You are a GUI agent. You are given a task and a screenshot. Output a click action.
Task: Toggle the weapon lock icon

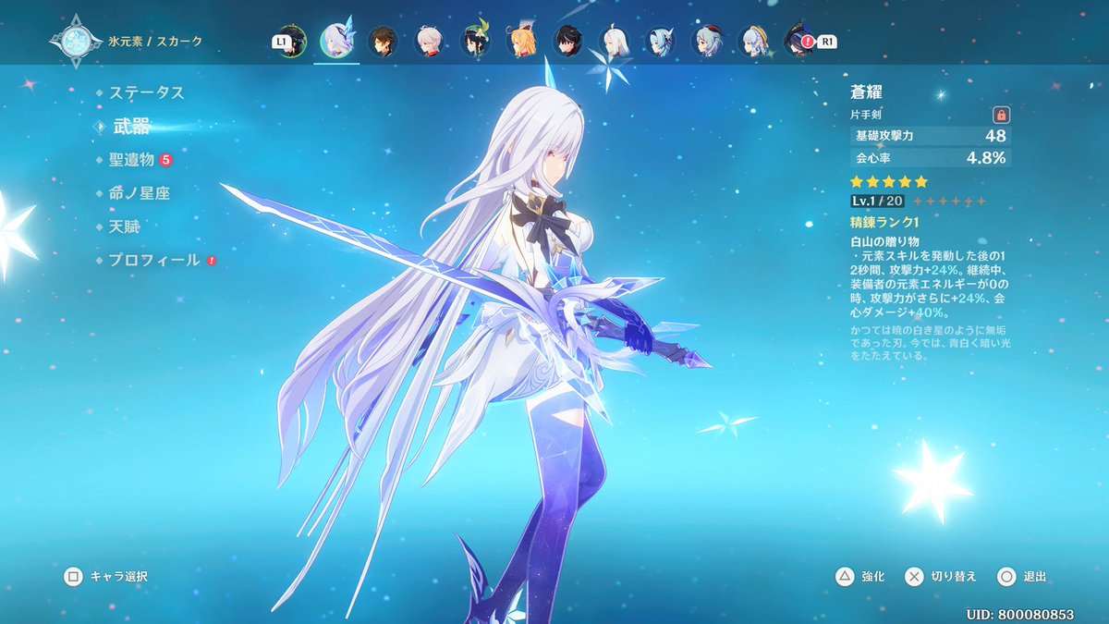[1001, 115]
